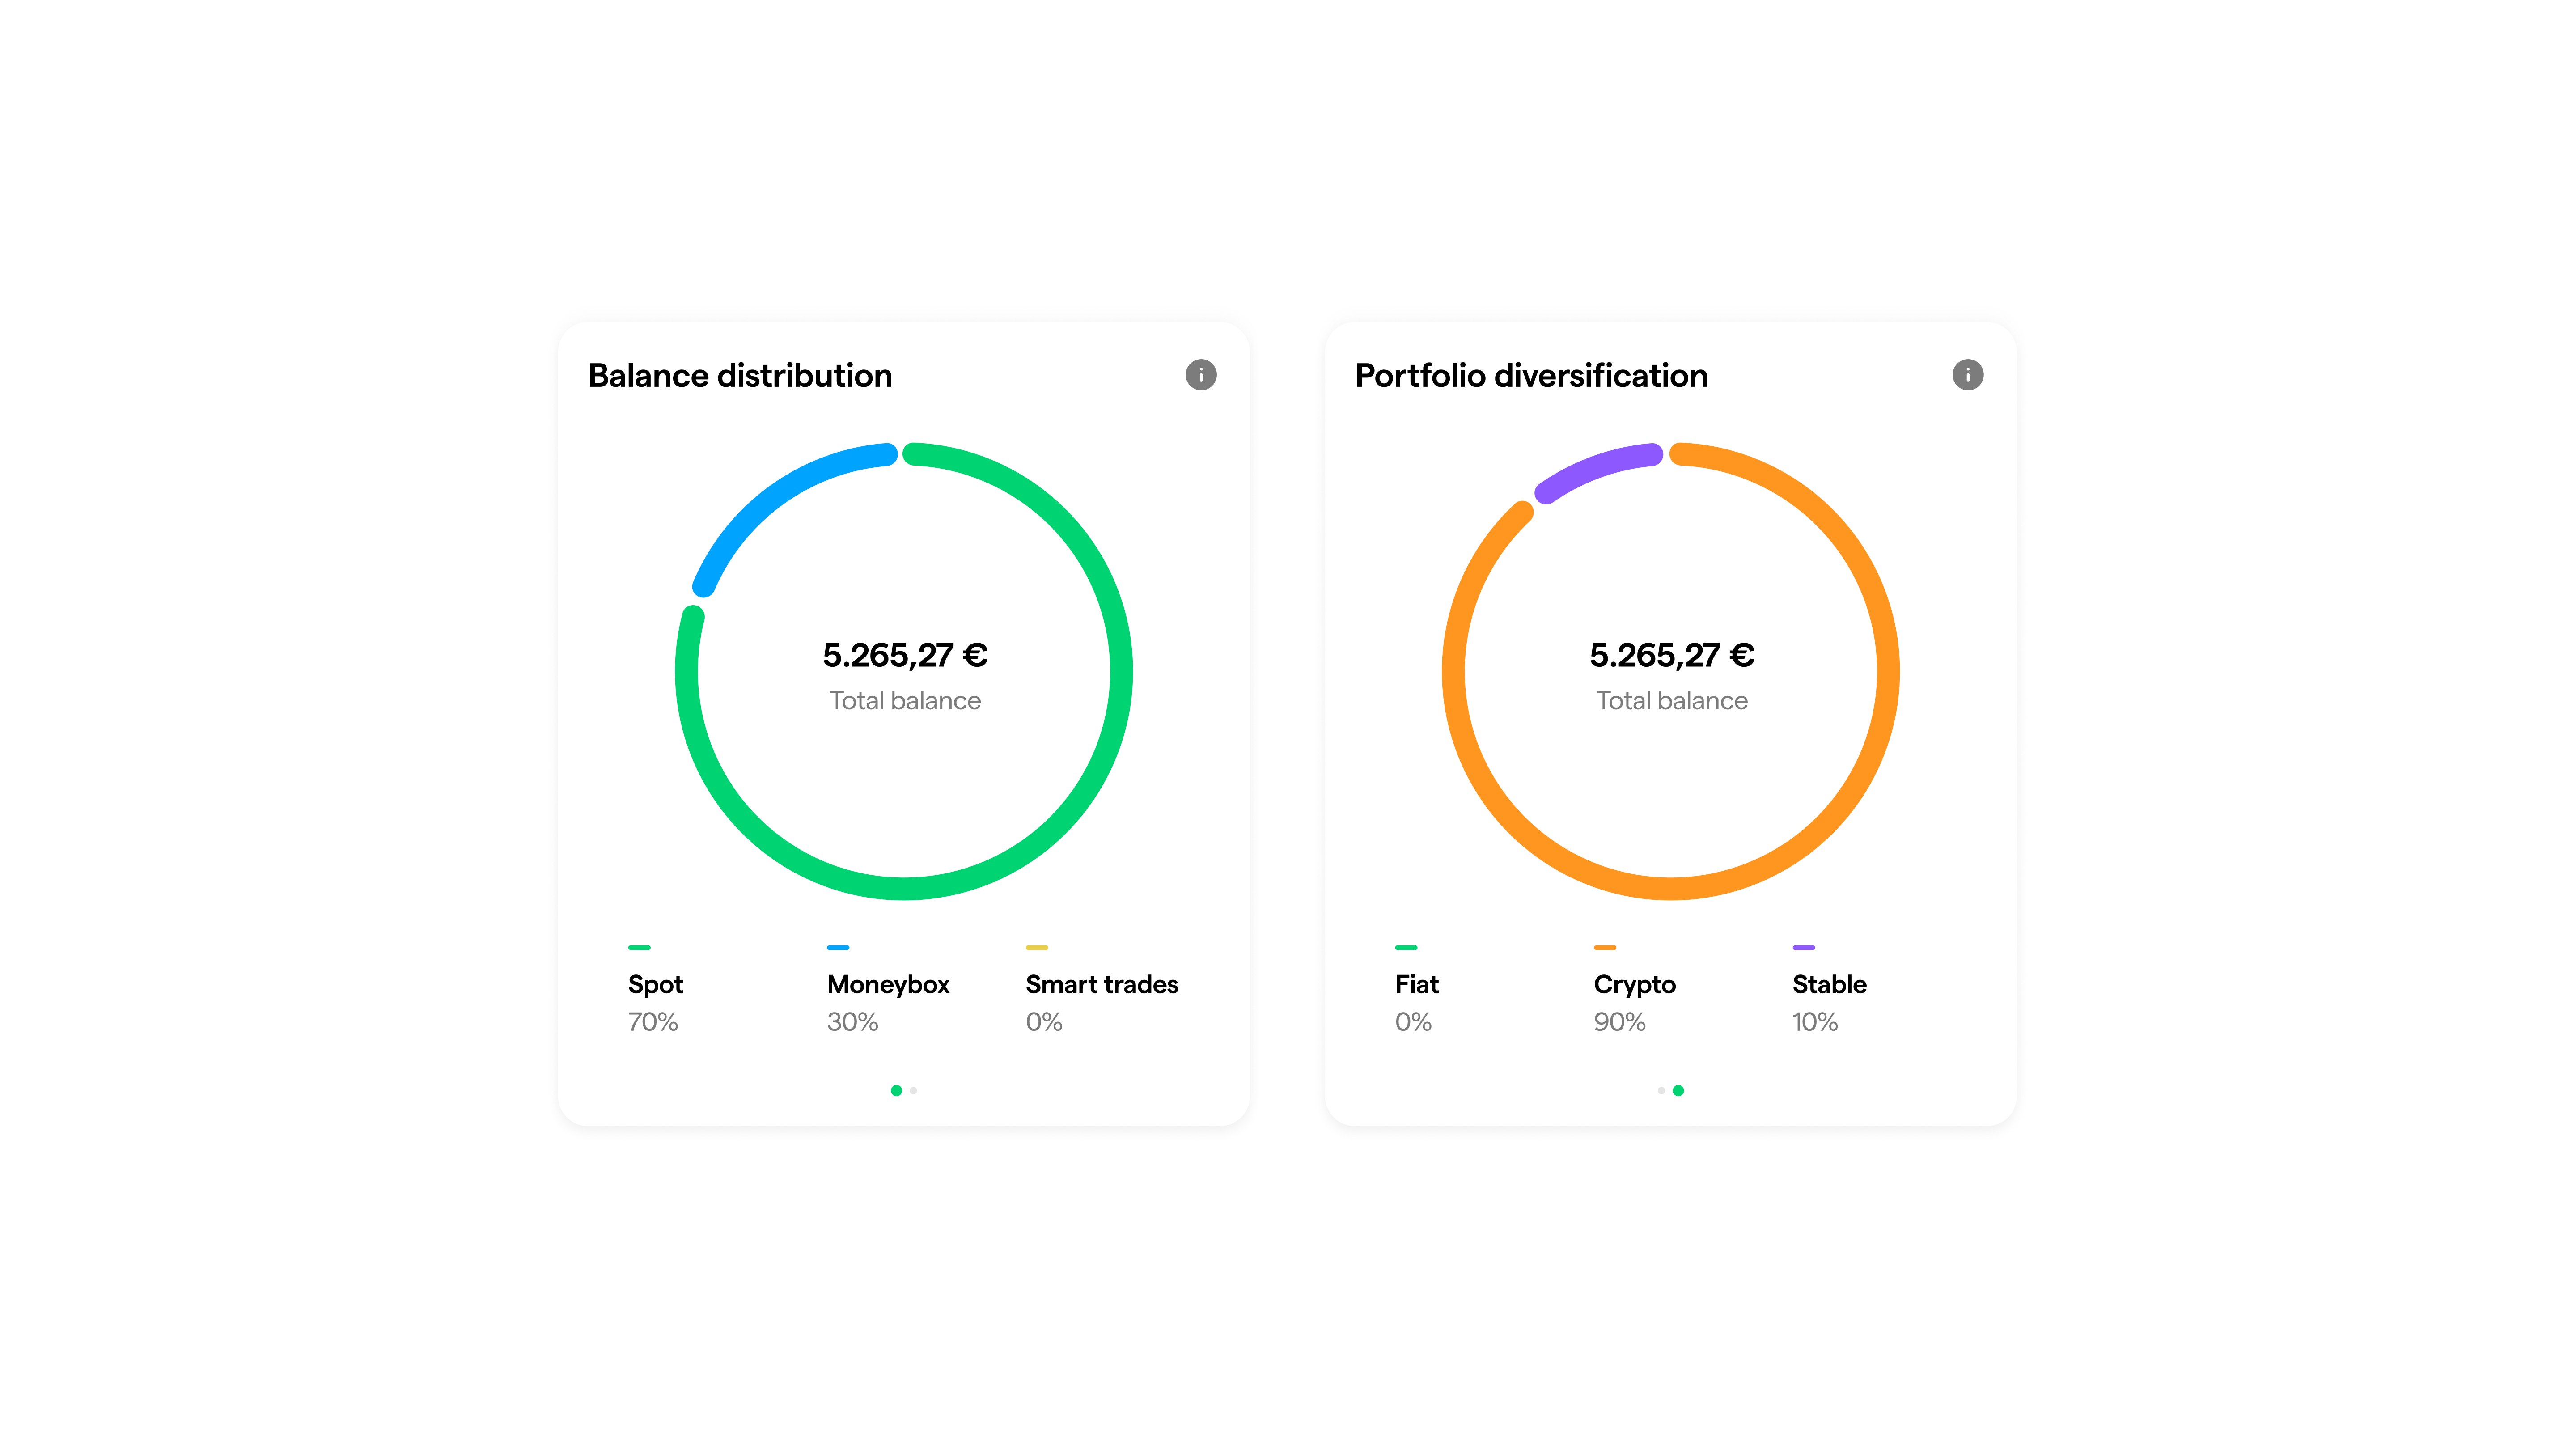Screen dimensions: 2576x1449
Task: Select the Spot legend label
Action: point(655,985)
